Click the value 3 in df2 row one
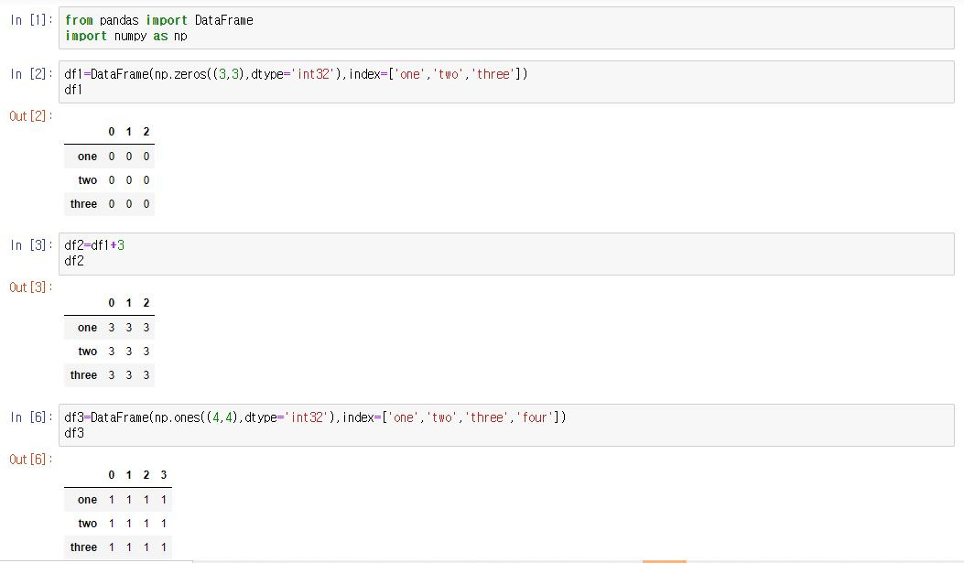The image size is (964, 563). pos(111,327)
